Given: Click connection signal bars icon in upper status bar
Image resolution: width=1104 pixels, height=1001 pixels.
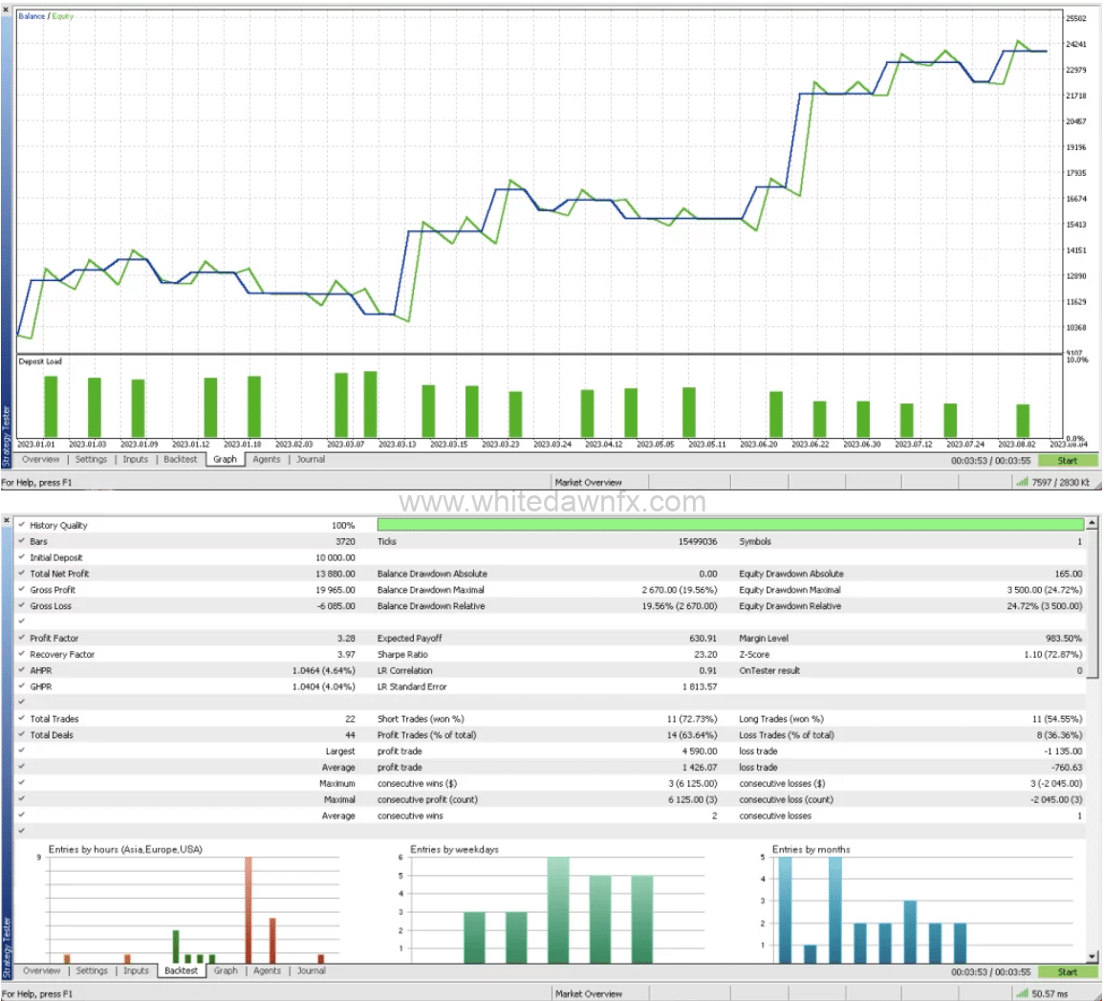Looking at the screenshot, I should [x=1022, y=483].
